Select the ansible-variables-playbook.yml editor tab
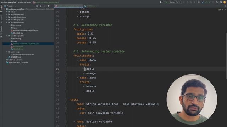This screenshot has width=227, height=127. [68, 6]
